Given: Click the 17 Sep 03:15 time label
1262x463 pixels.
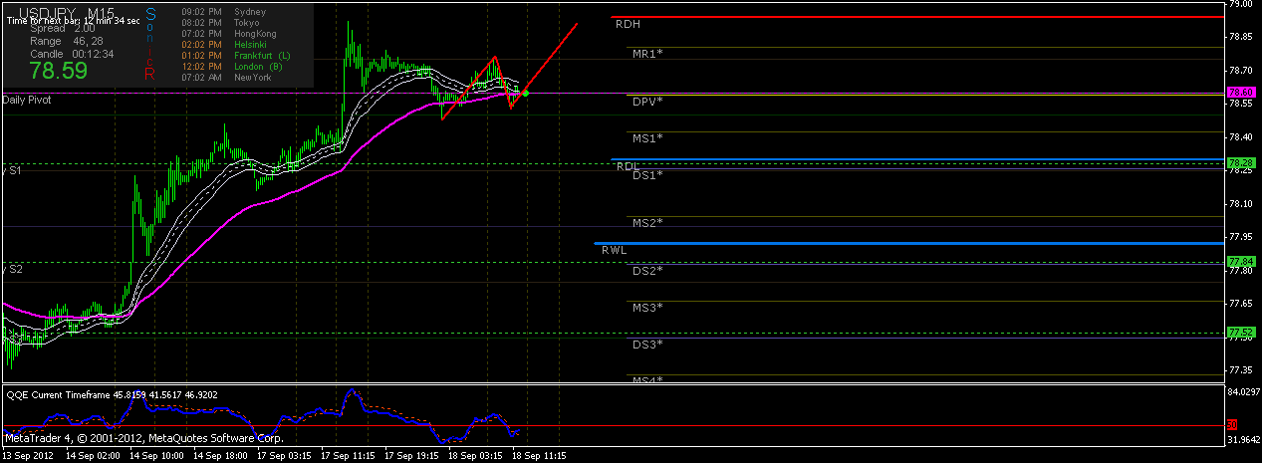Looking at the screenshot, I should [x=284, y=455].
